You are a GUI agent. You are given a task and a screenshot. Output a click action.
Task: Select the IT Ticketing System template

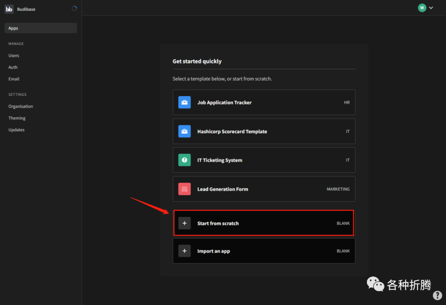click(264, 160)
